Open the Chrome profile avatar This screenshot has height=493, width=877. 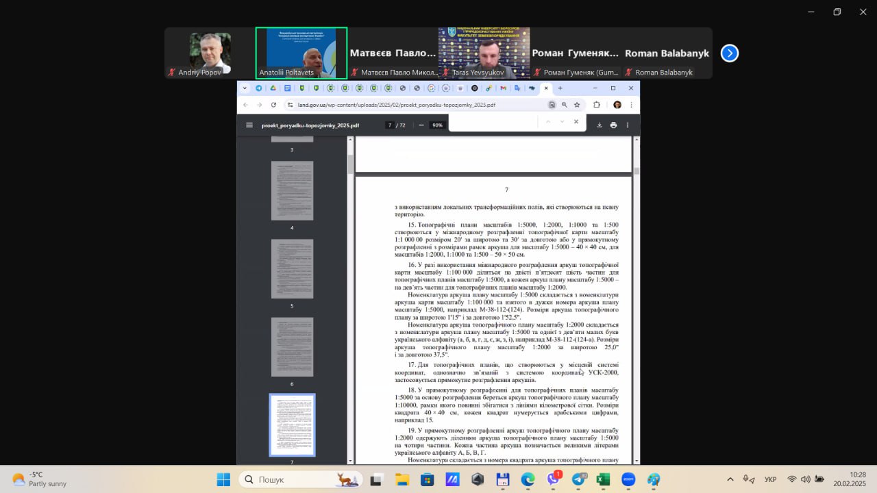pos(617,105)
